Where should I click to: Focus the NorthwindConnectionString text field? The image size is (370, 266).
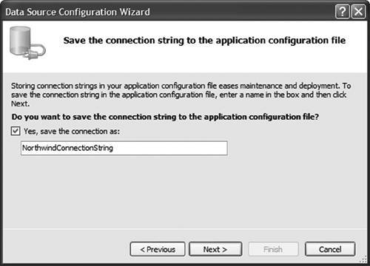pos(124,148)
